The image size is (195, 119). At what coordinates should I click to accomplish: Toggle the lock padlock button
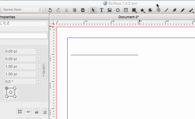tap(36, 111)
